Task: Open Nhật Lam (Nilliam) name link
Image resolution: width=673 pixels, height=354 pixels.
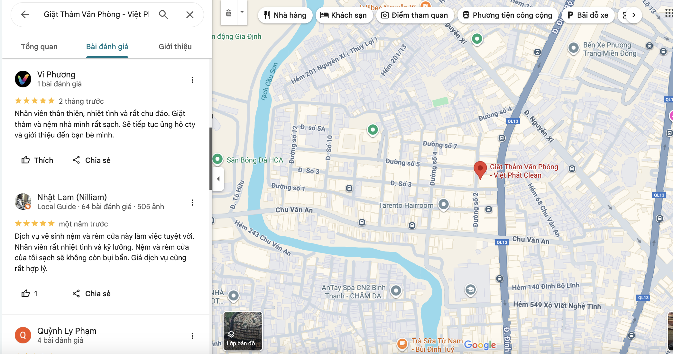Action: click(72, 197)
